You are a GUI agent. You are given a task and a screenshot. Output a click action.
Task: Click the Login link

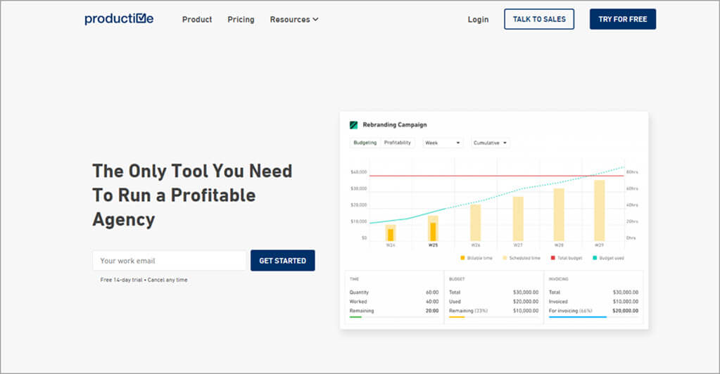(478, 20)
